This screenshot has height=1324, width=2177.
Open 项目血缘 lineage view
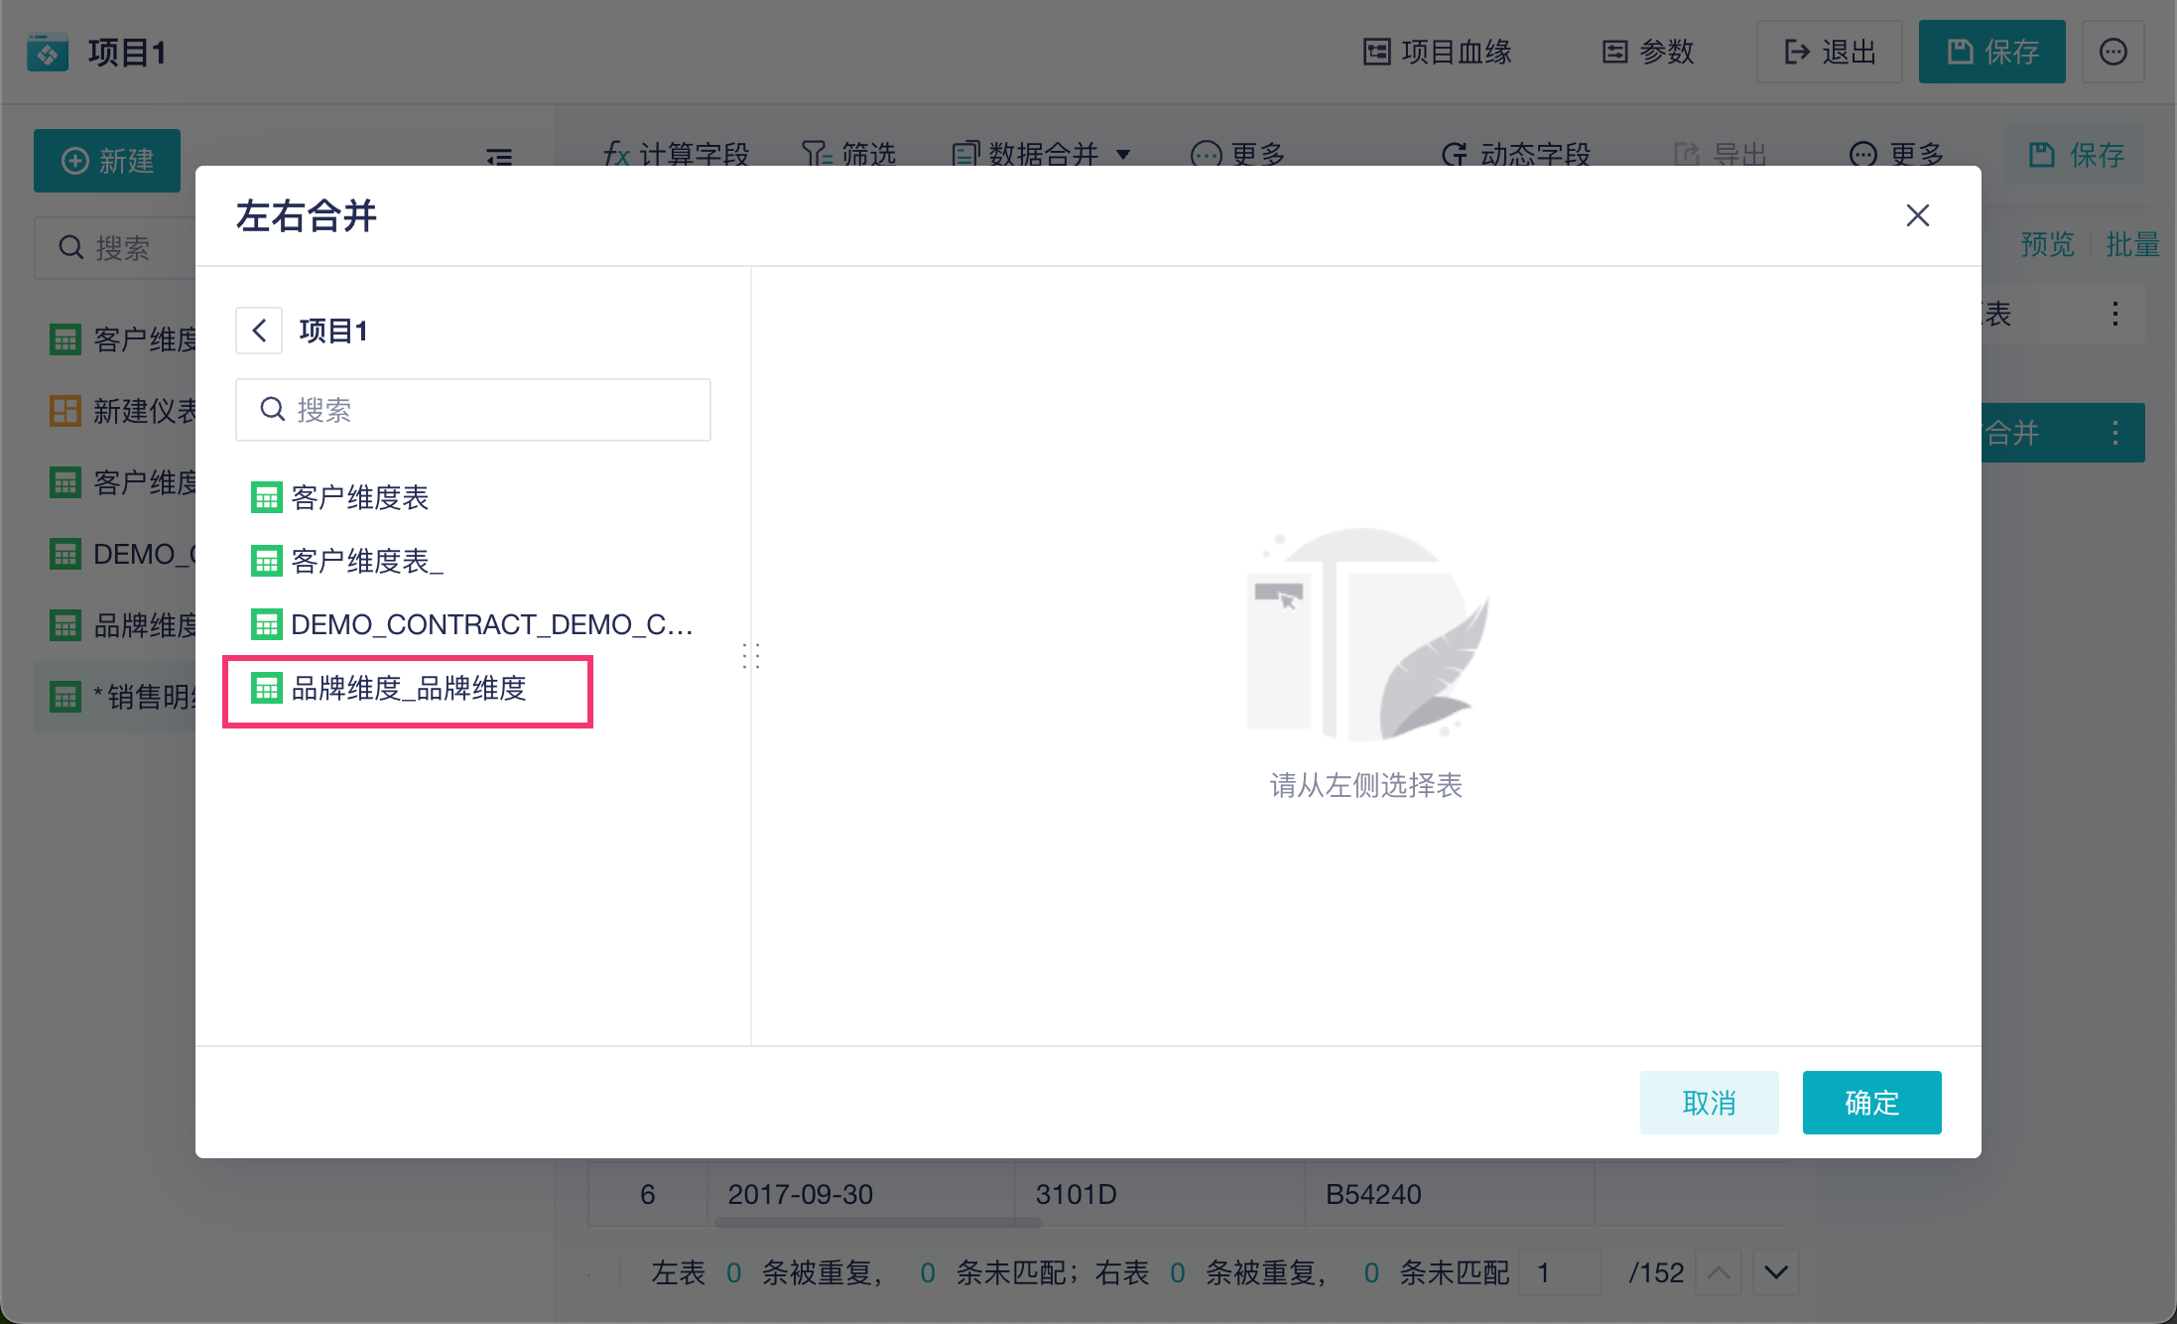point(1437,52)
